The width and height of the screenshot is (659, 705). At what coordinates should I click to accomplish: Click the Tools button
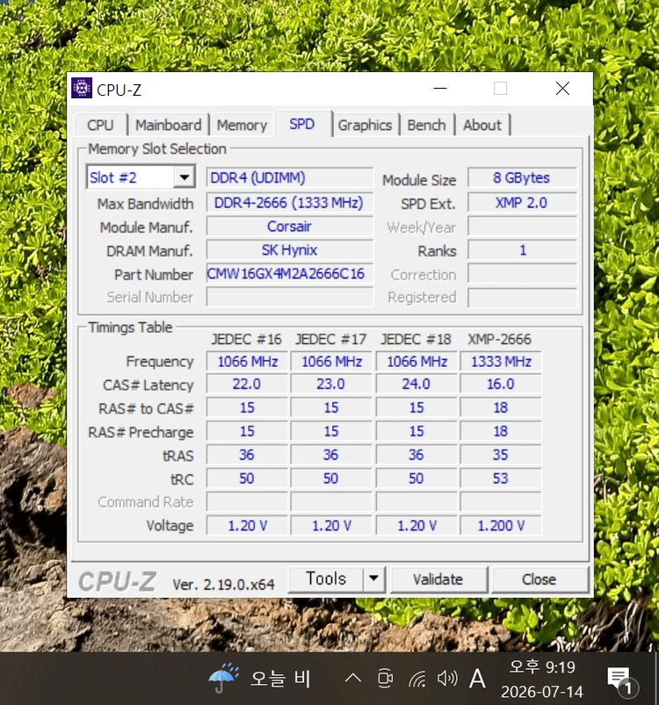326,579
